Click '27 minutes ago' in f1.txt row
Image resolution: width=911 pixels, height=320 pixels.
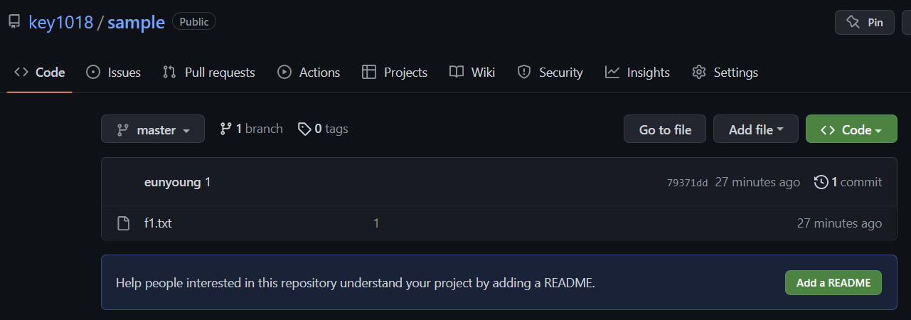(839, 223)
